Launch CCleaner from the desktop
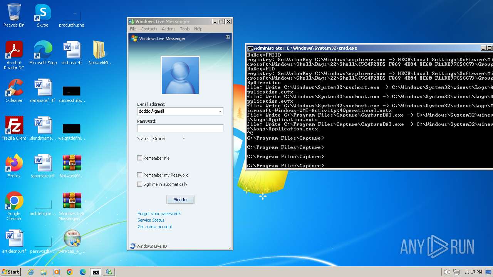The height and width of the screenshot is (277, 493). click(14, 91)
